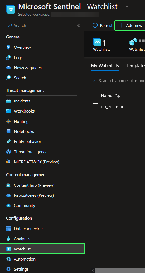Screen dimensions: 145x273
Task: Open Logs via its chart icon
Action: 8,57
